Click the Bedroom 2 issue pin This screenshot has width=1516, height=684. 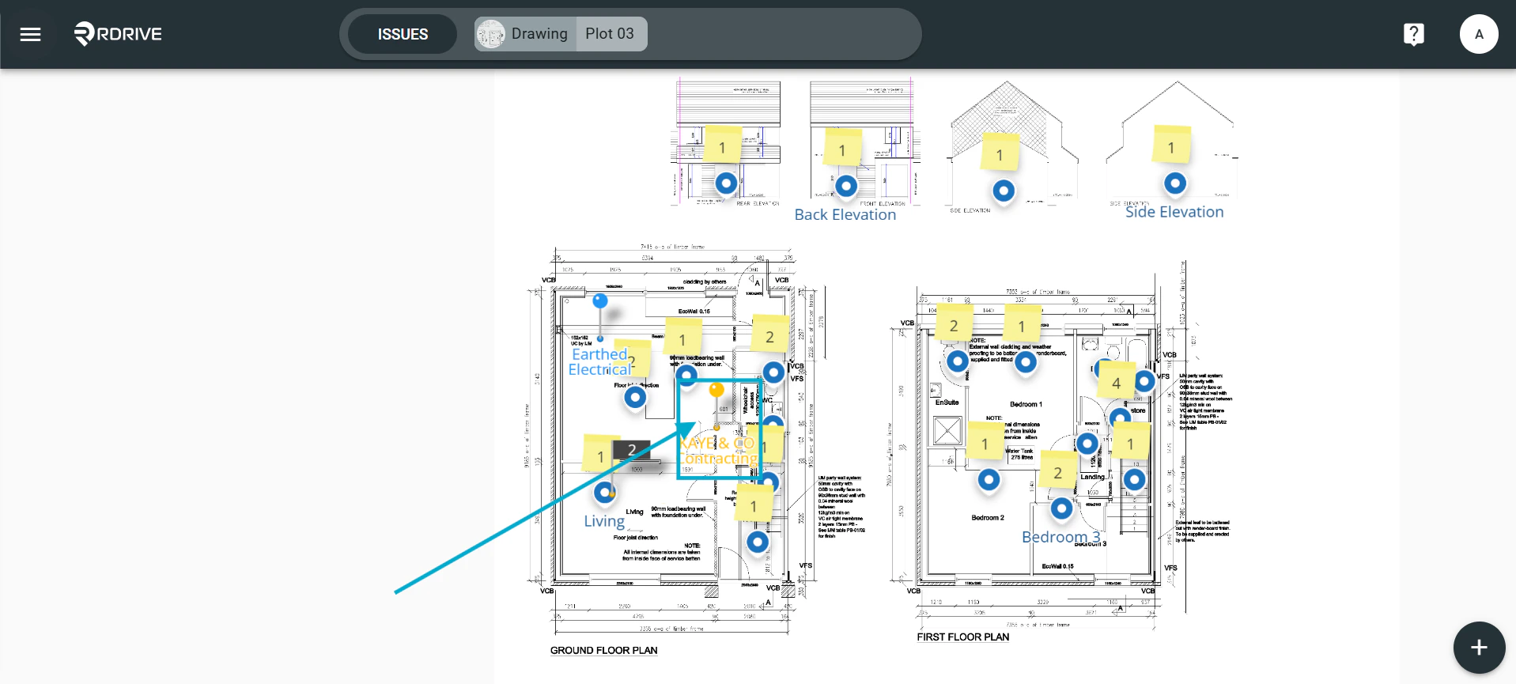pyautogui.click(x=989, y=479)
